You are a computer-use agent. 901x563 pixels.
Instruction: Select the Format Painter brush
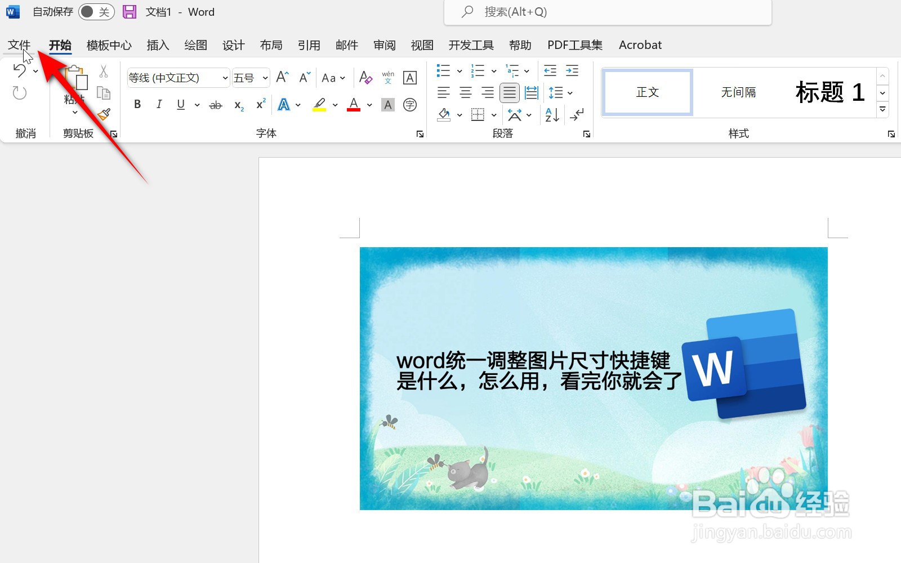pos(104,115)
